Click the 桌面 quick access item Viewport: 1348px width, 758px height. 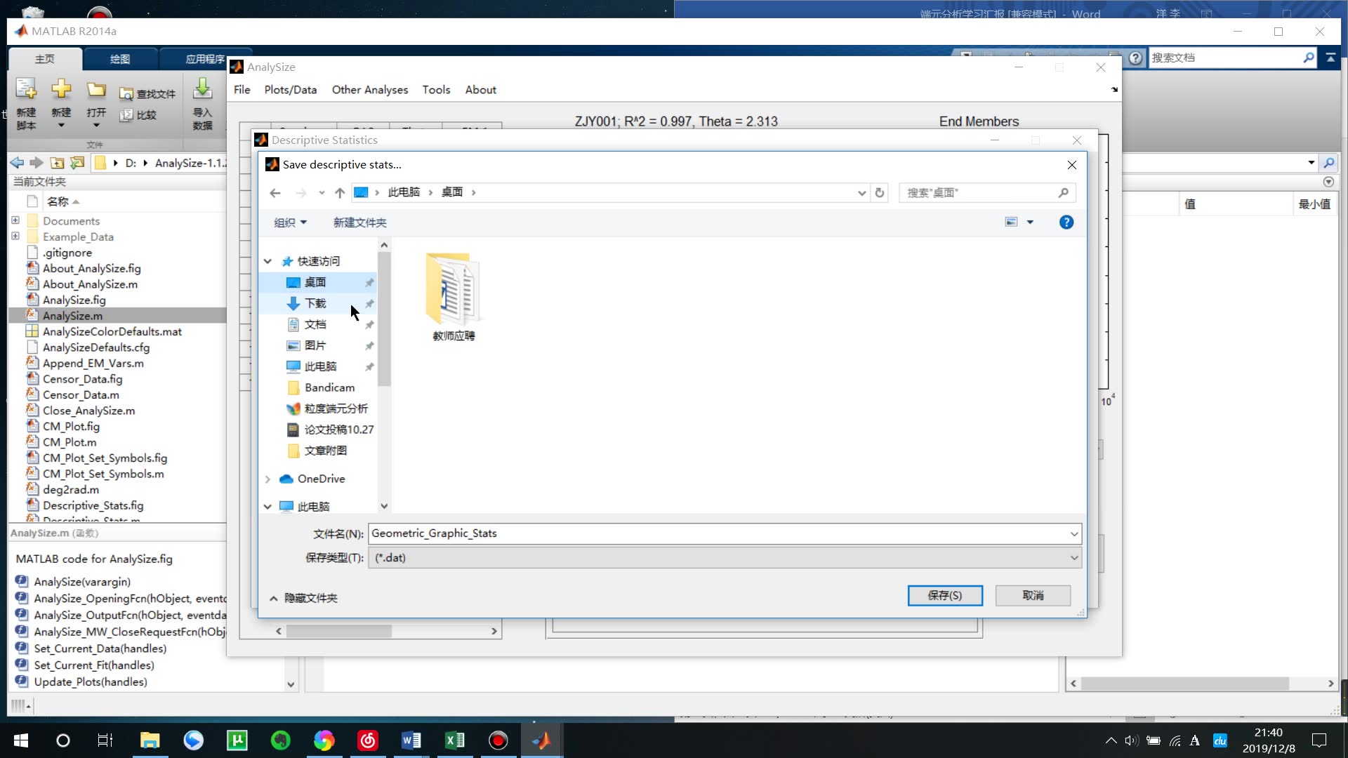(316, 282)
